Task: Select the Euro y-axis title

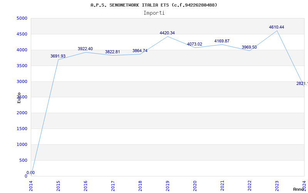Action: (x=19, y=98)
